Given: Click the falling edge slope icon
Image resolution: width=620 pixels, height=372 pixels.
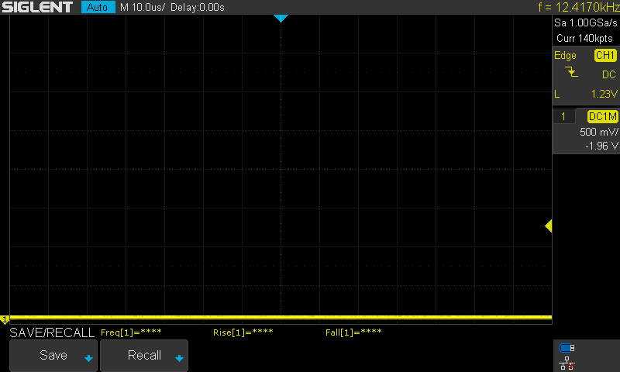Looking at the screenshot, I should (571, 72).
